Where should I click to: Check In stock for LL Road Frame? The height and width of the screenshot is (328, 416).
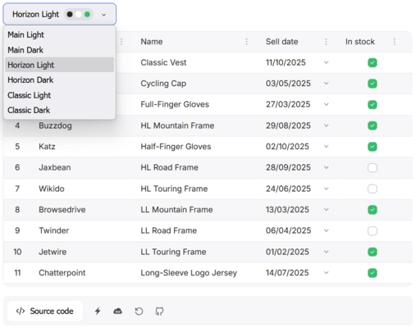[x=373, y=230]
